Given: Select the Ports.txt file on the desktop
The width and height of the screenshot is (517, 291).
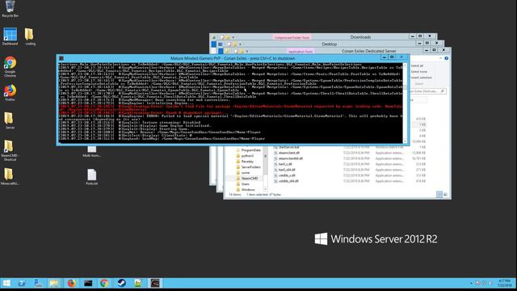Looking at the screenshot, I should (91, 177).
